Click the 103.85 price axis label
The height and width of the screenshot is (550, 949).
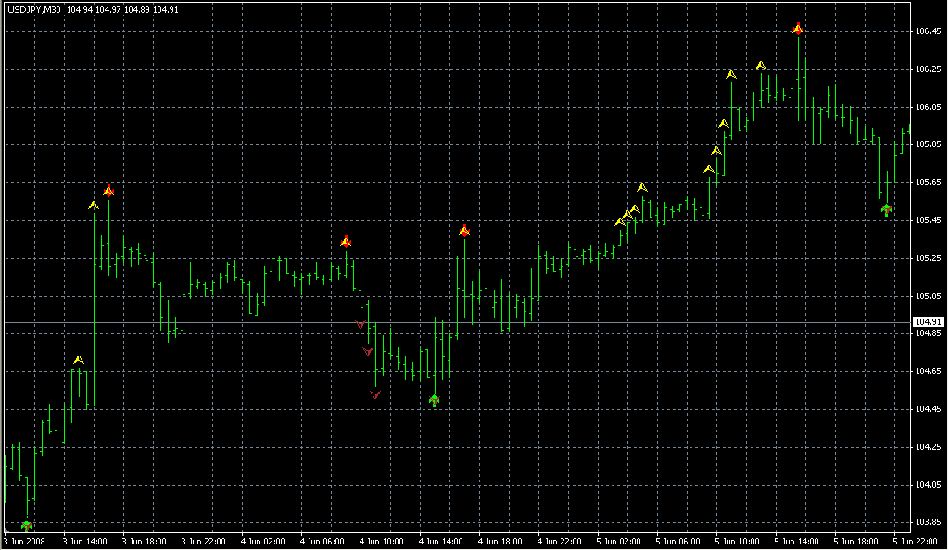click(929, 522)
